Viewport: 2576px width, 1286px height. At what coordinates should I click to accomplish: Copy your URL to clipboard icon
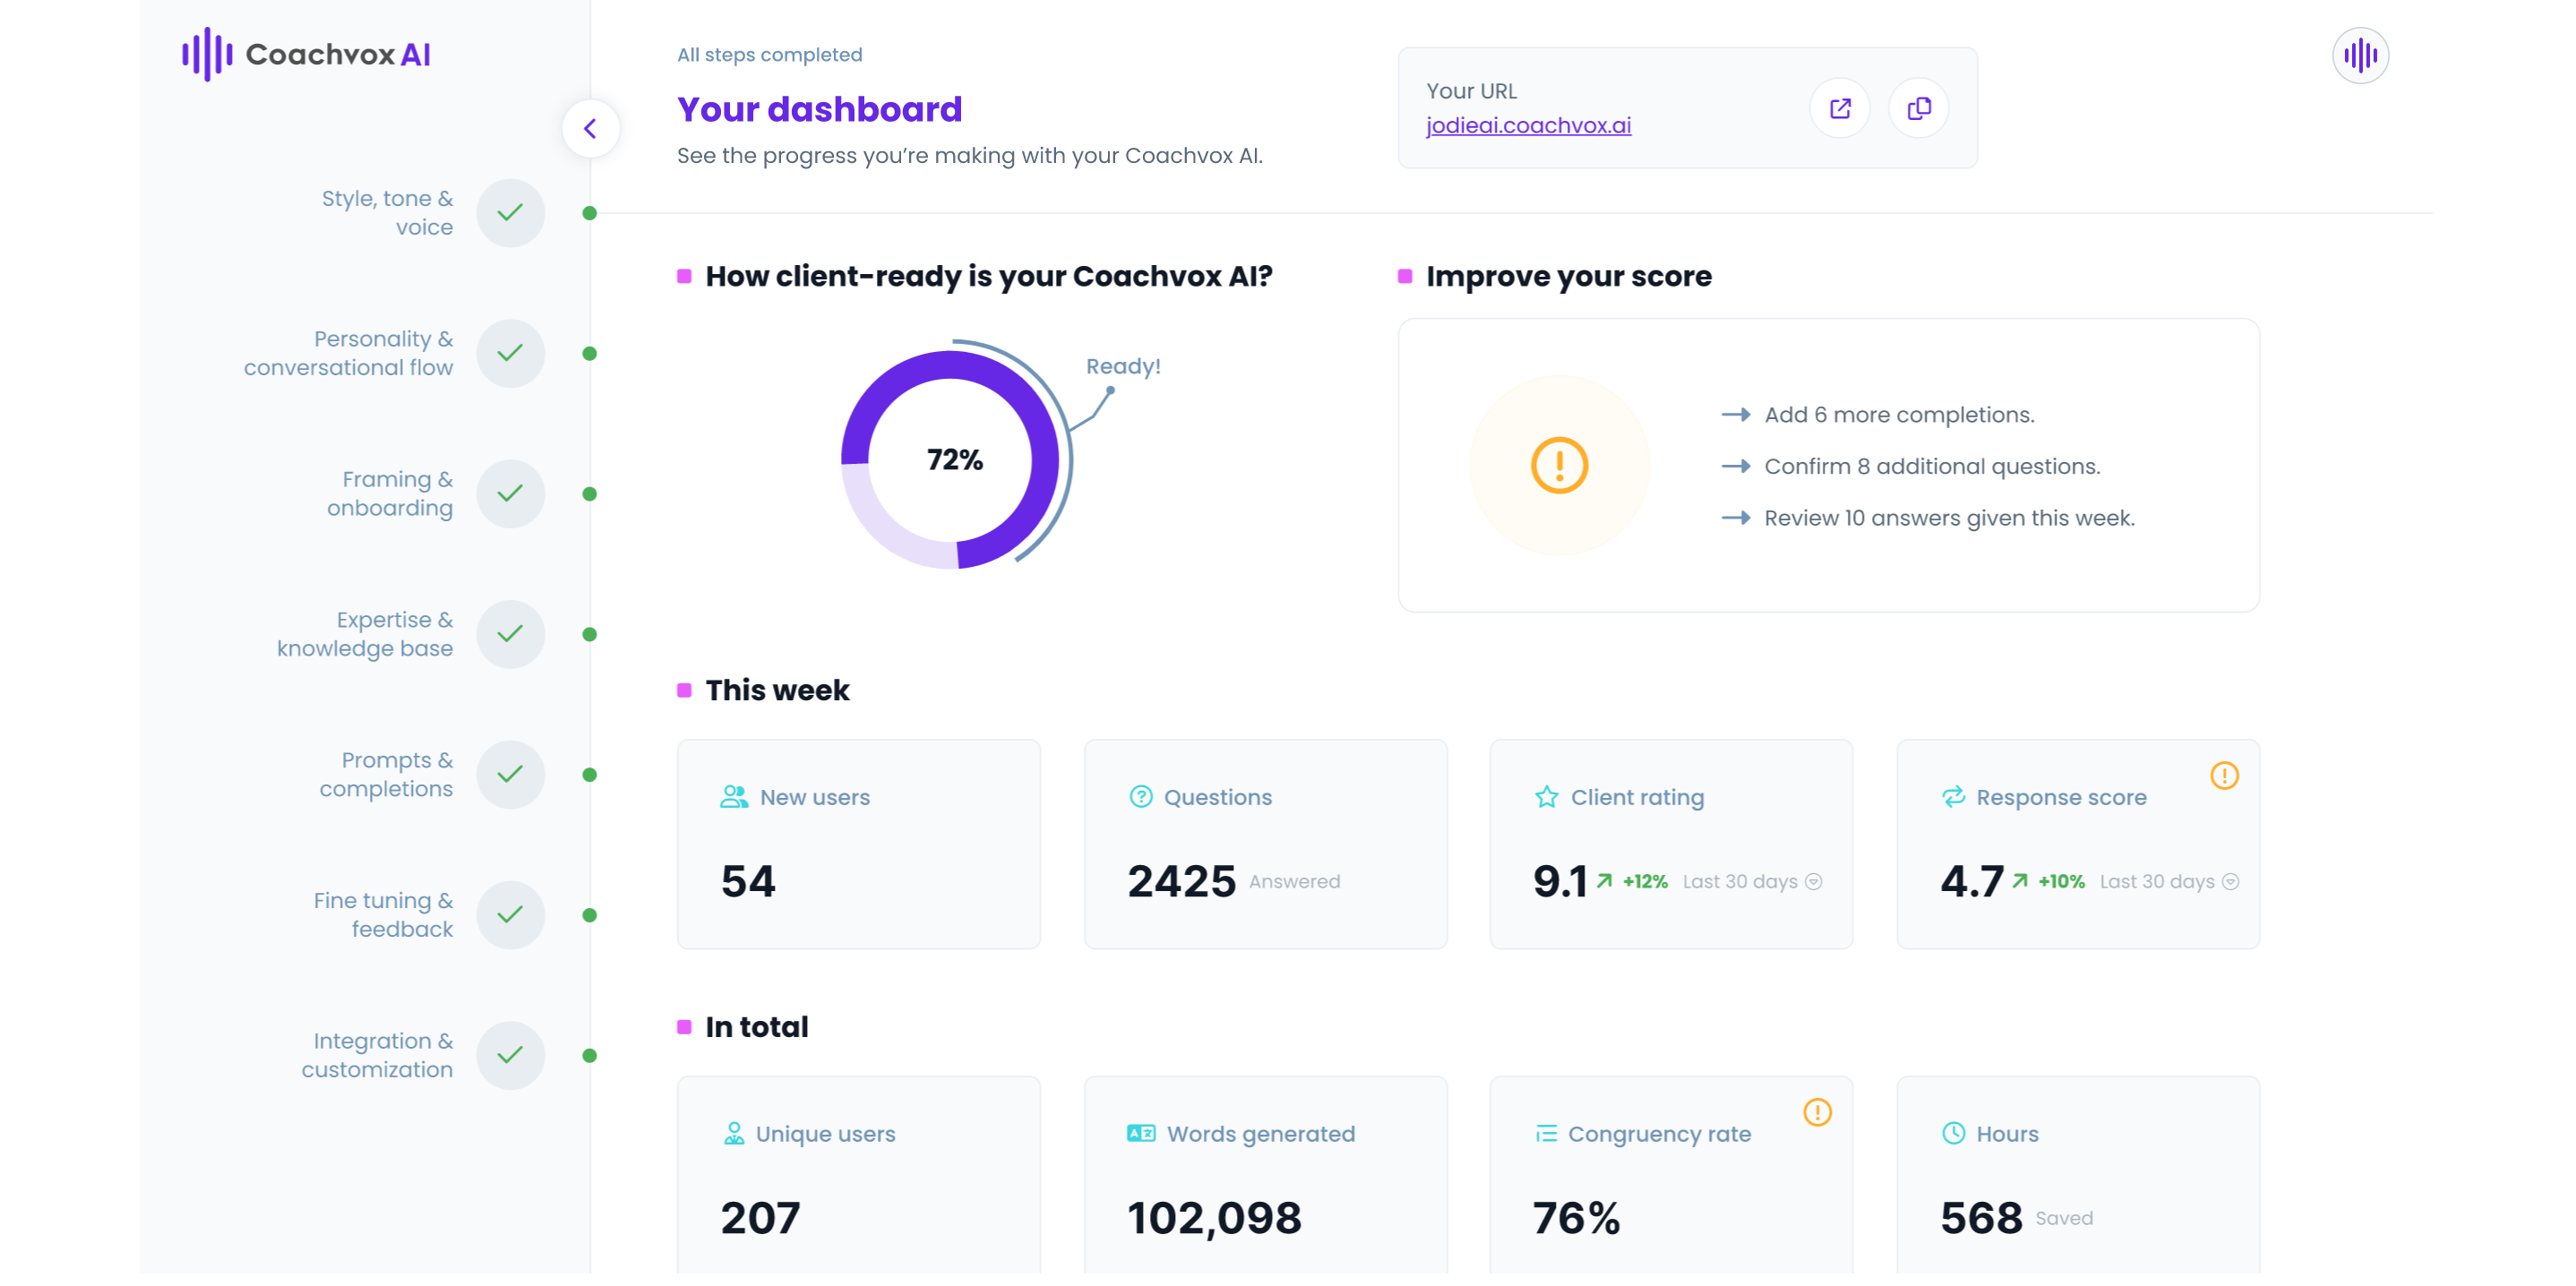1918,108
